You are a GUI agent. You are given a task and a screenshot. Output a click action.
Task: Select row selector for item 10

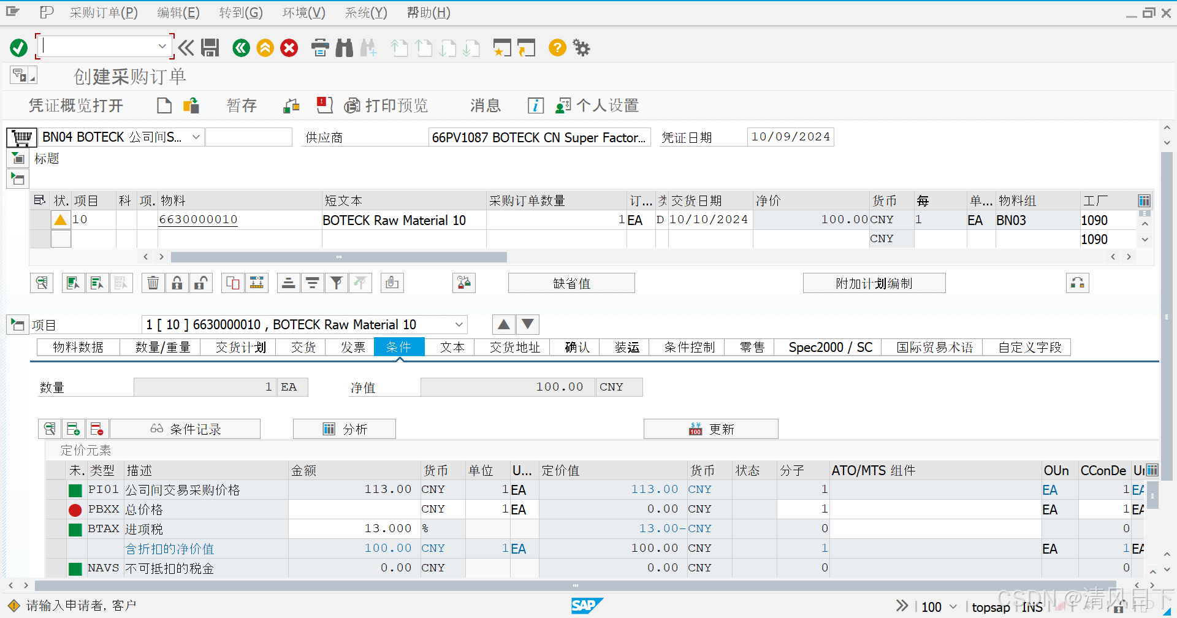pos(40,219)
